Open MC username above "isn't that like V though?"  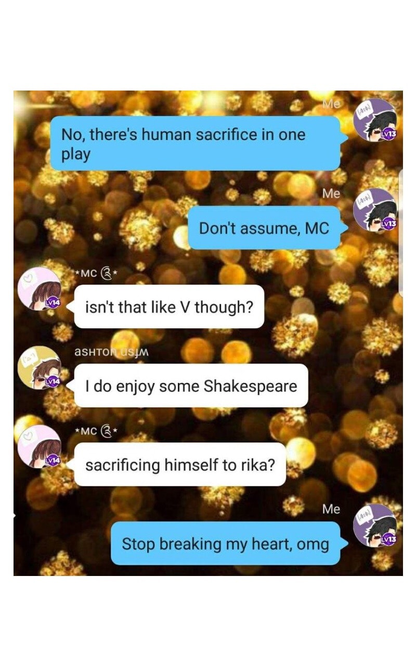point(96,273)
